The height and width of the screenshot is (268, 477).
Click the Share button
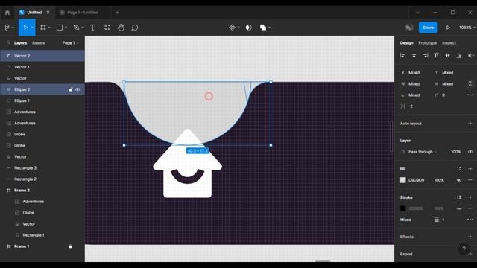tap(428, 28)
